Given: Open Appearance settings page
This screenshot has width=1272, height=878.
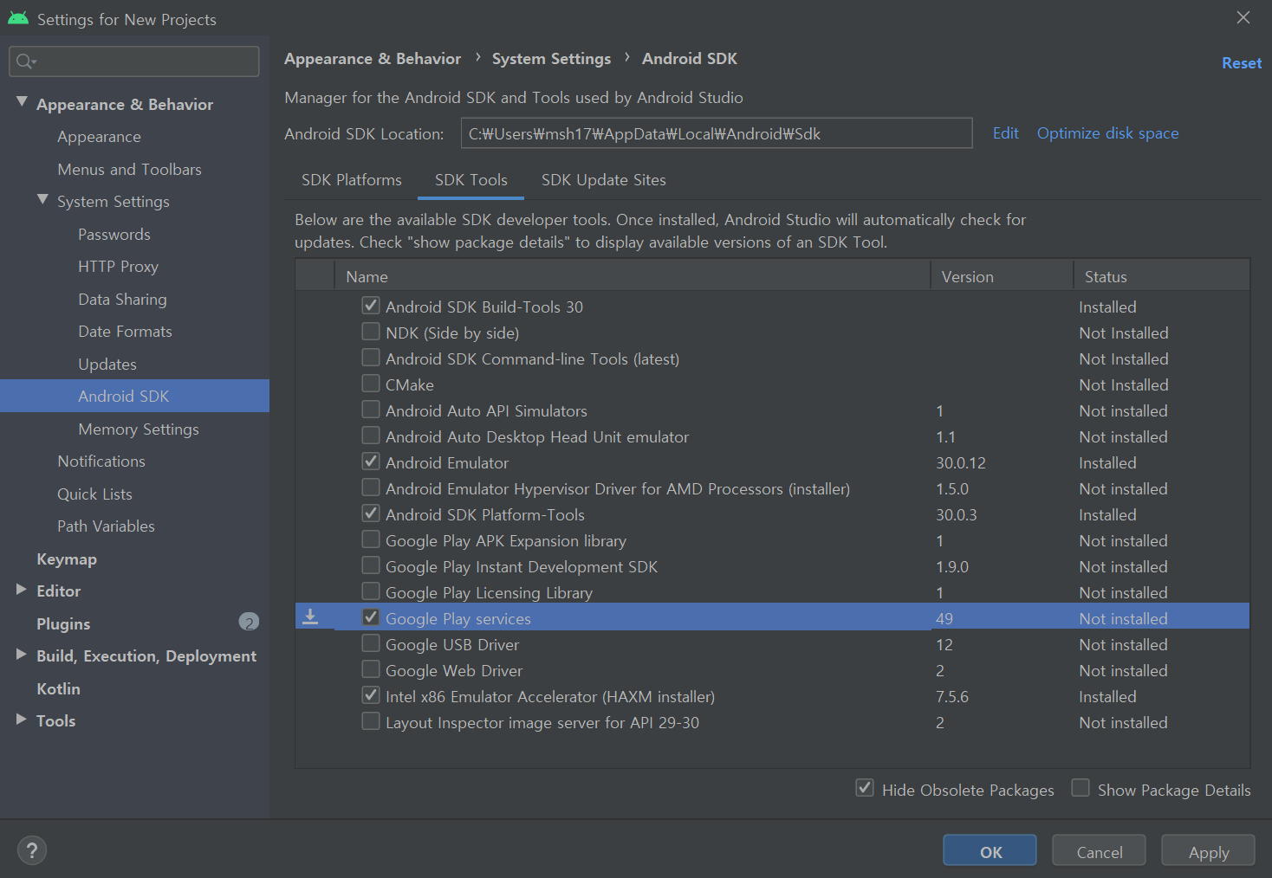Looking at the screenshot, I should pos(99,137).
